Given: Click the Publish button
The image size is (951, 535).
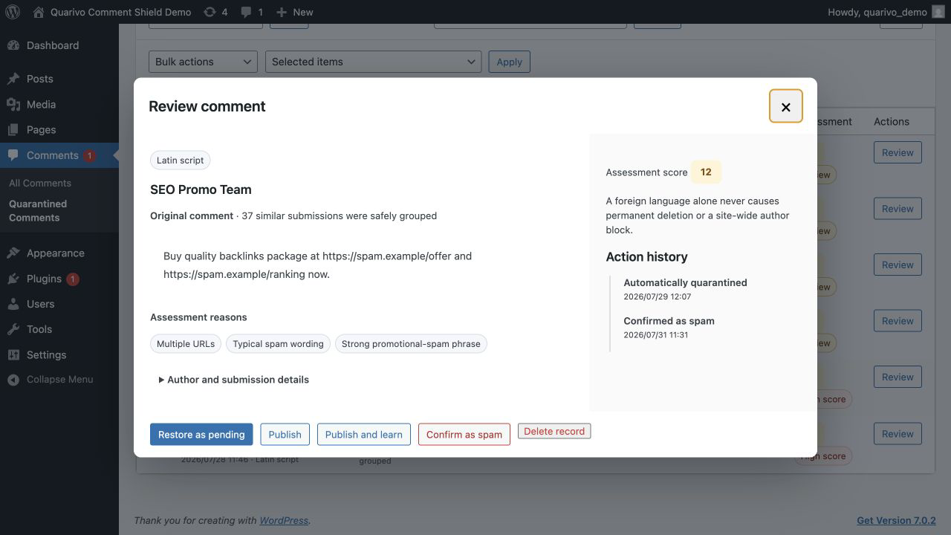Looking at the screenshot, I should [x=285, y=435].
